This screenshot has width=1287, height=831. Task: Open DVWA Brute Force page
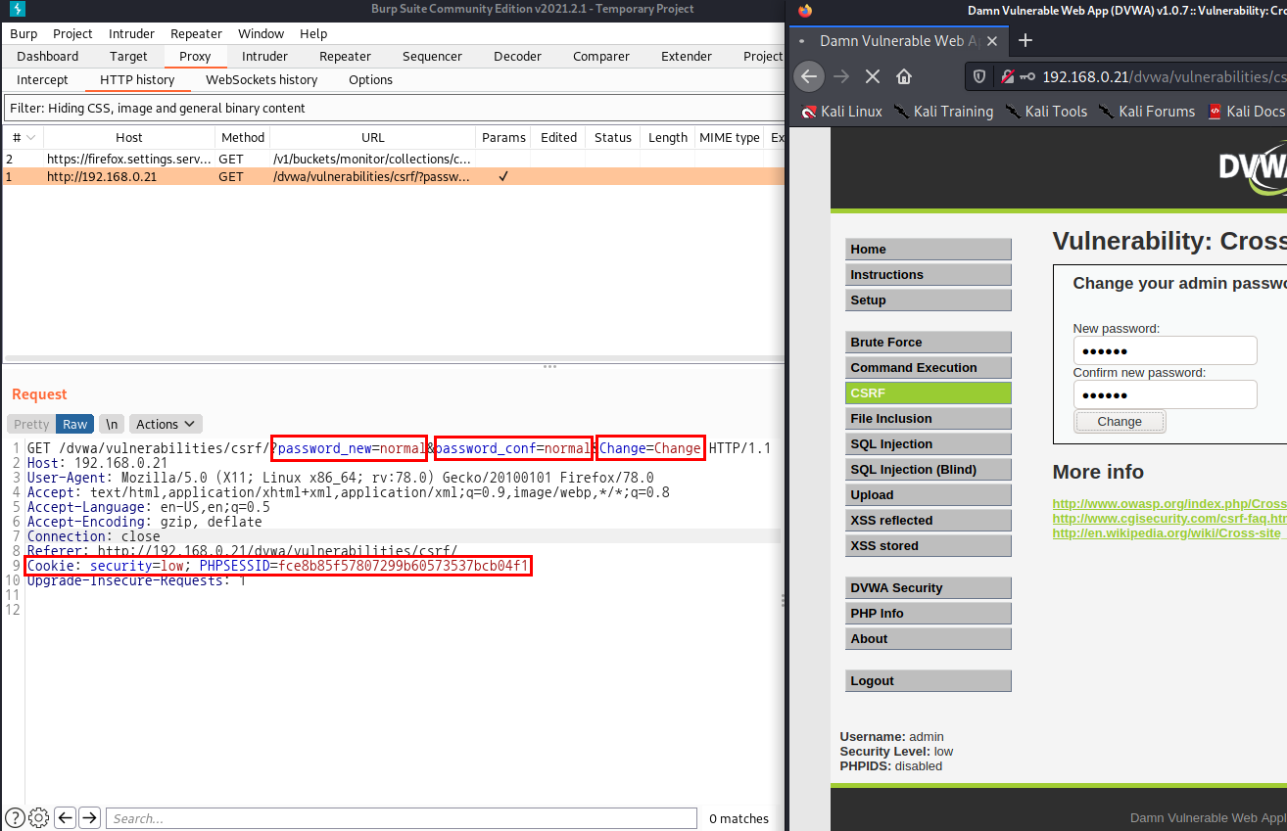tap(928, 342)
